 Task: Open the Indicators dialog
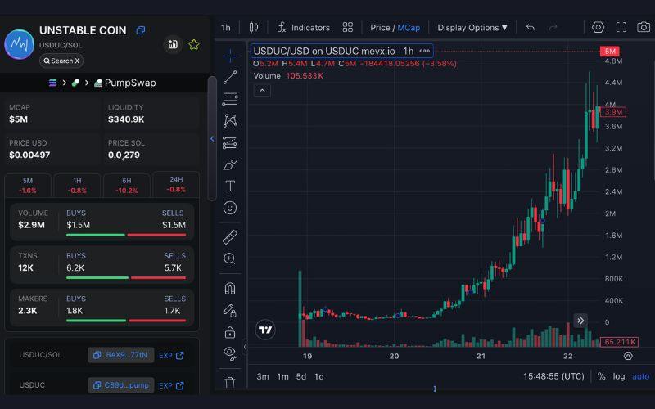(x=304, y=28)
